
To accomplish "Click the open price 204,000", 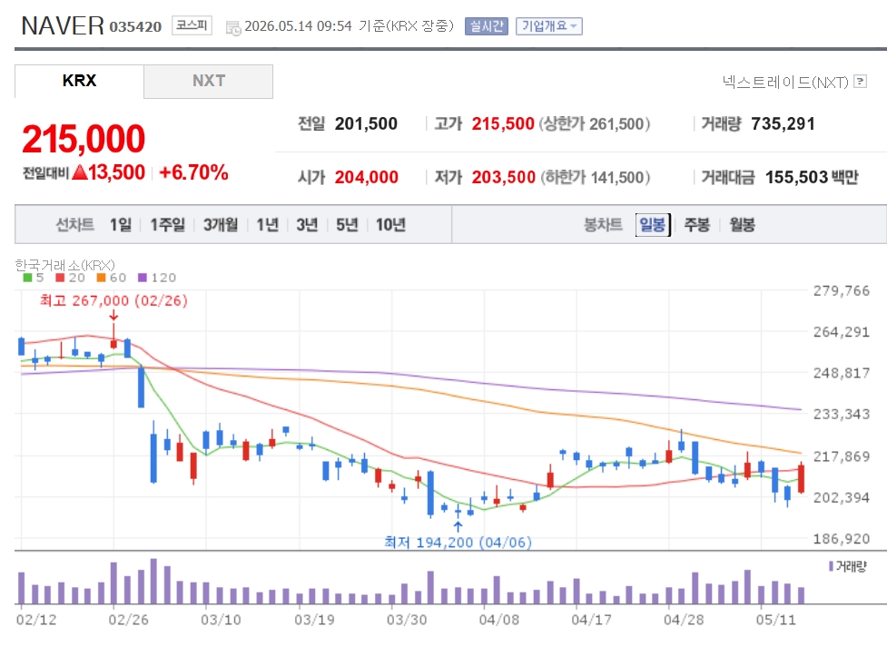I will [367, 178].
